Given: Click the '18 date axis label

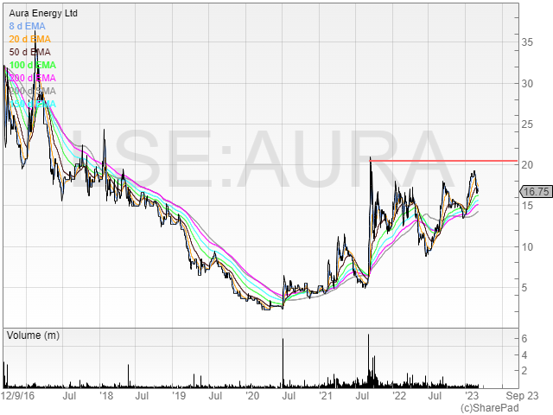Looking at the screenshot, I should (105, 396).
